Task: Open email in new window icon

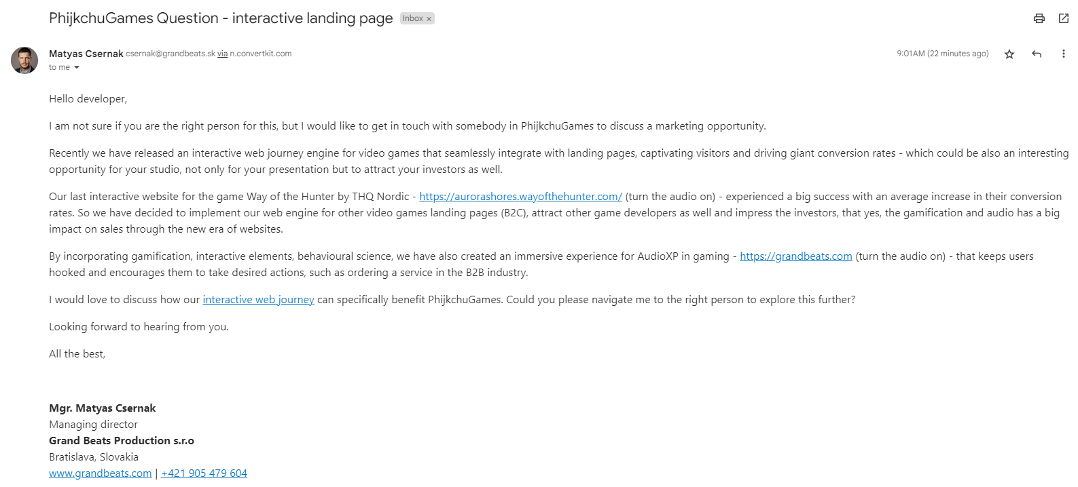Action: tap(1064, 18)
